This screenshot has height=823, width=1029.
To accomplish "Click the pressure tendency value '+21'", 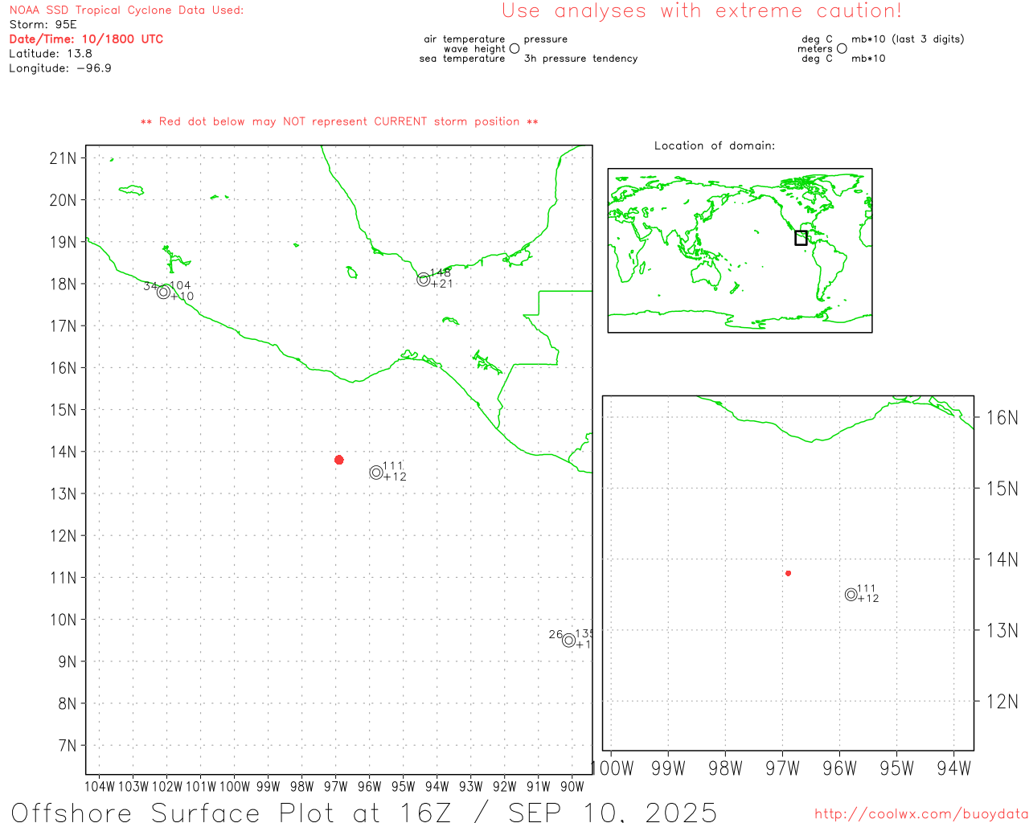I will [442, 284].
